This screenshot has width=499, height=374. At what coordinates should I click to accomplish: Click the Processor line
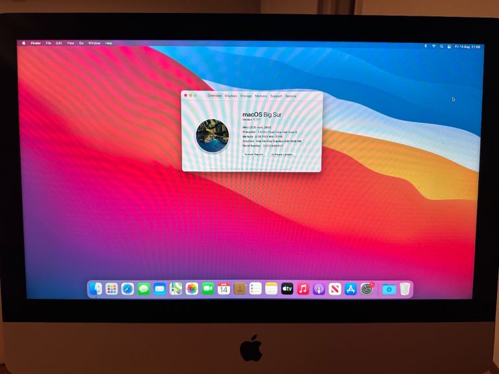click(270, 132)
